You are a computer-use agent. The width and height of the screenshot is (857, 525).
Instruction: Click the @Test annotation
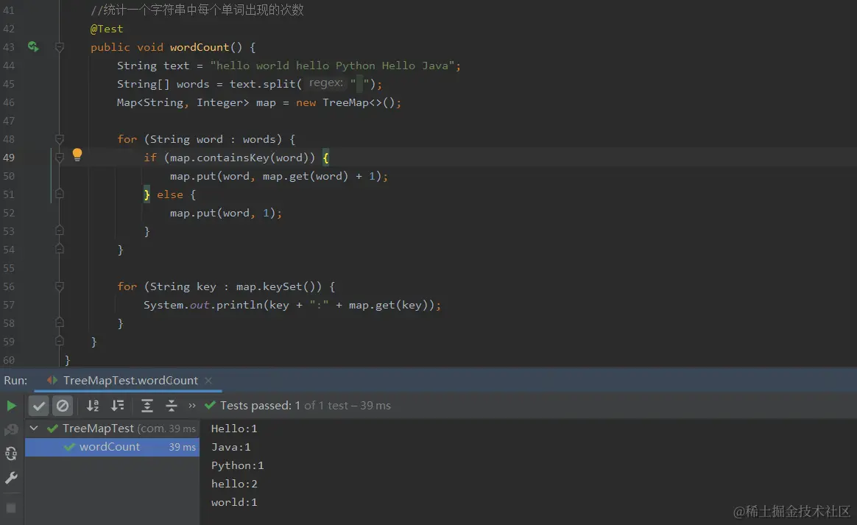(107, 29)
